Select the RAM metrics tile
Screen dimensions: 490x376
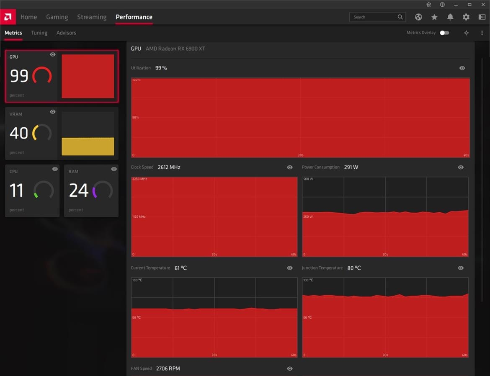pos(91,191)
